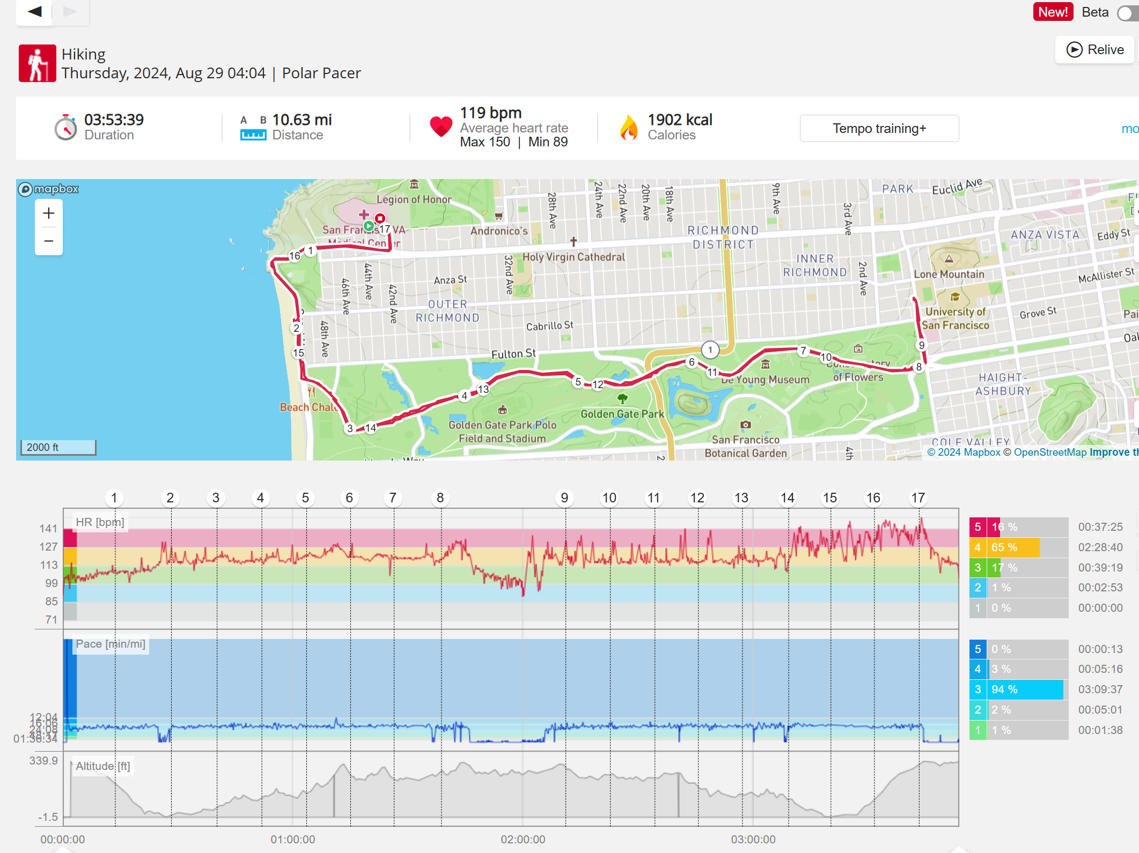
Task: Expand the 'more' stats link
Action: [1129, 129]
